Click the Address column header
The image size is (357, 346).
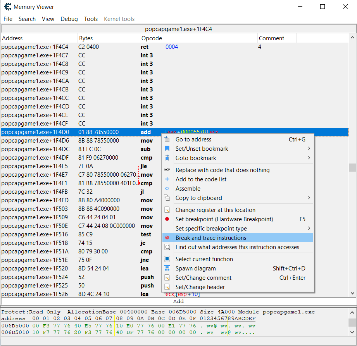tap(39, 38)
